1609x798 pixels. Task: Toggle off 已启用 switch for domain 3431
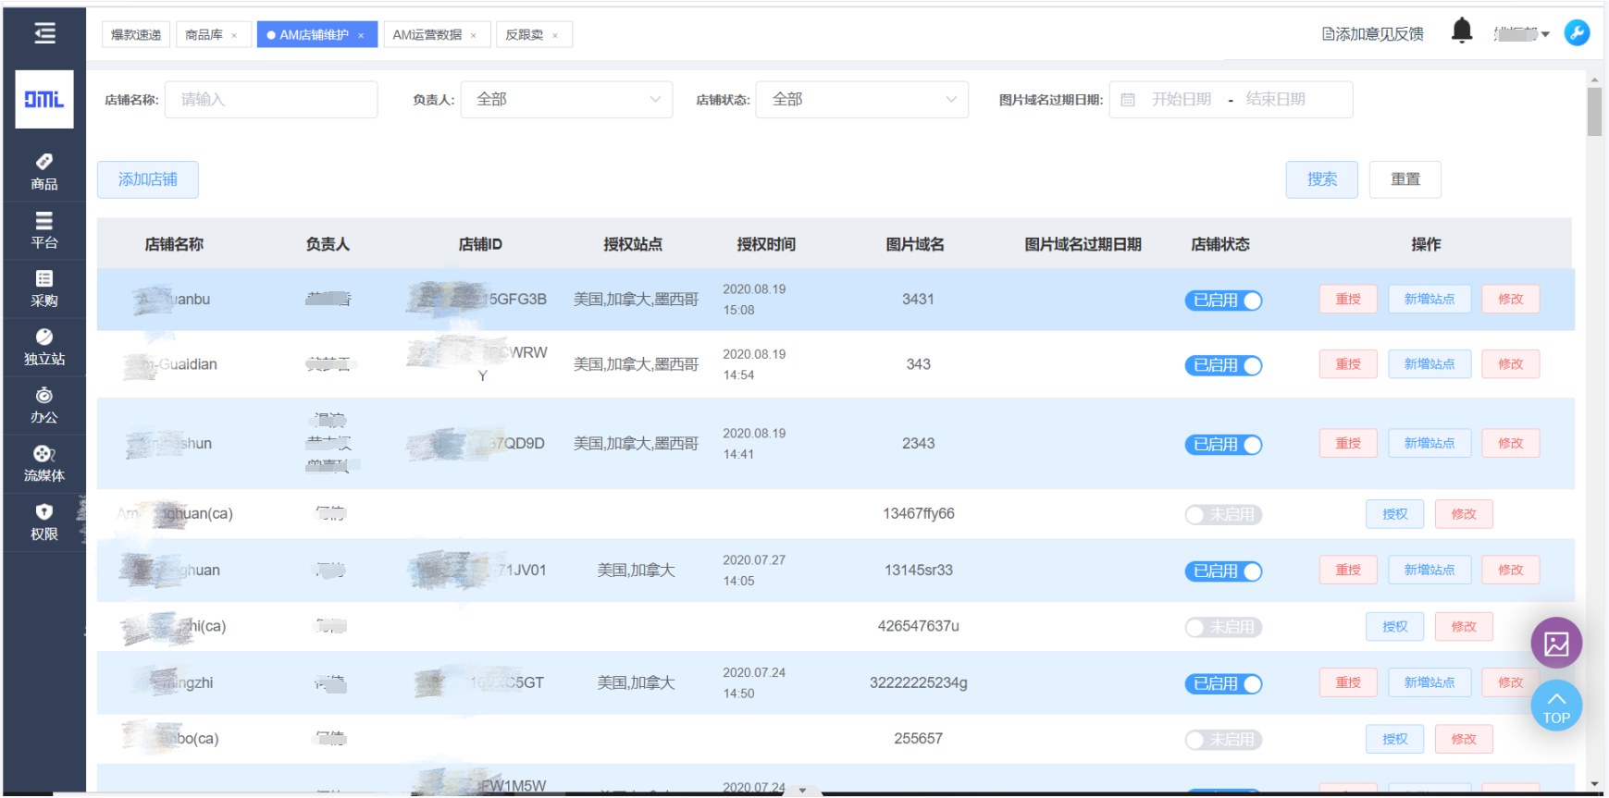1223,301
